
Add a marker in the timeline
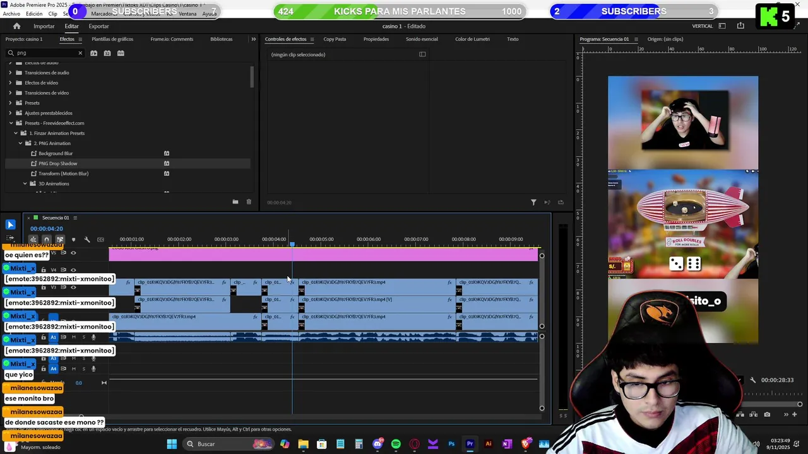[x=73, y=240]
